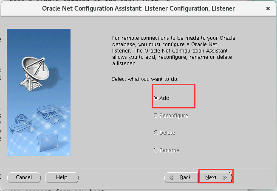Choose the Reconfigure radio option
Viewport: 277px width, 191px height.
click(156, 115)
